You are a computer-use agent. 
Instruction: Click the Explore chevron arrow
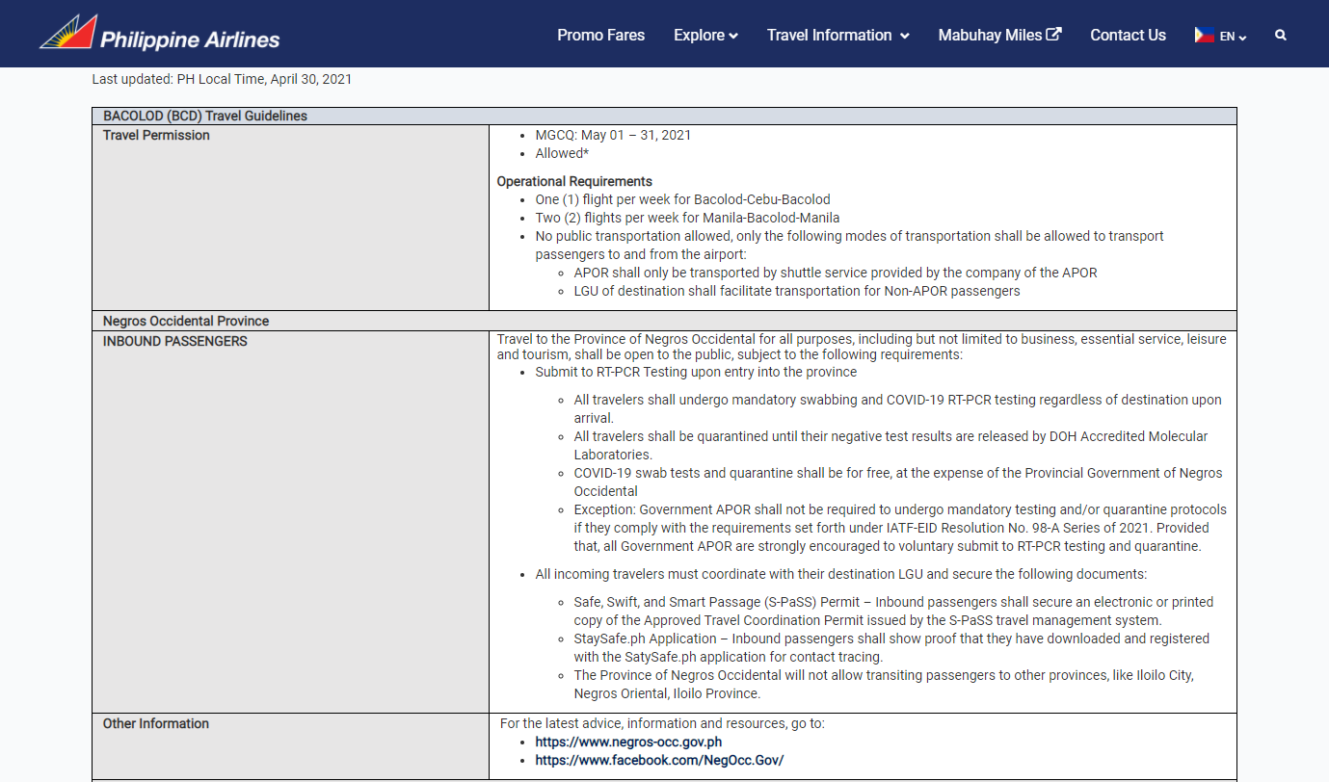click(733, 36)
